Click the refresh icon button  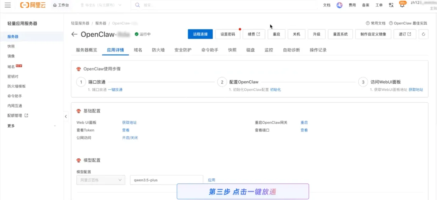click(x=423, y=34)
